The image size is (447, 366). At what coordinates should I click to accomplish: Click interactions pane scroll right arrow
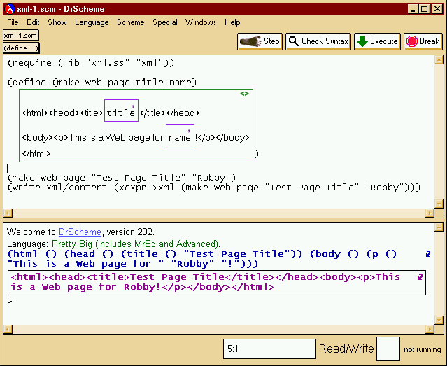point(430,329)
